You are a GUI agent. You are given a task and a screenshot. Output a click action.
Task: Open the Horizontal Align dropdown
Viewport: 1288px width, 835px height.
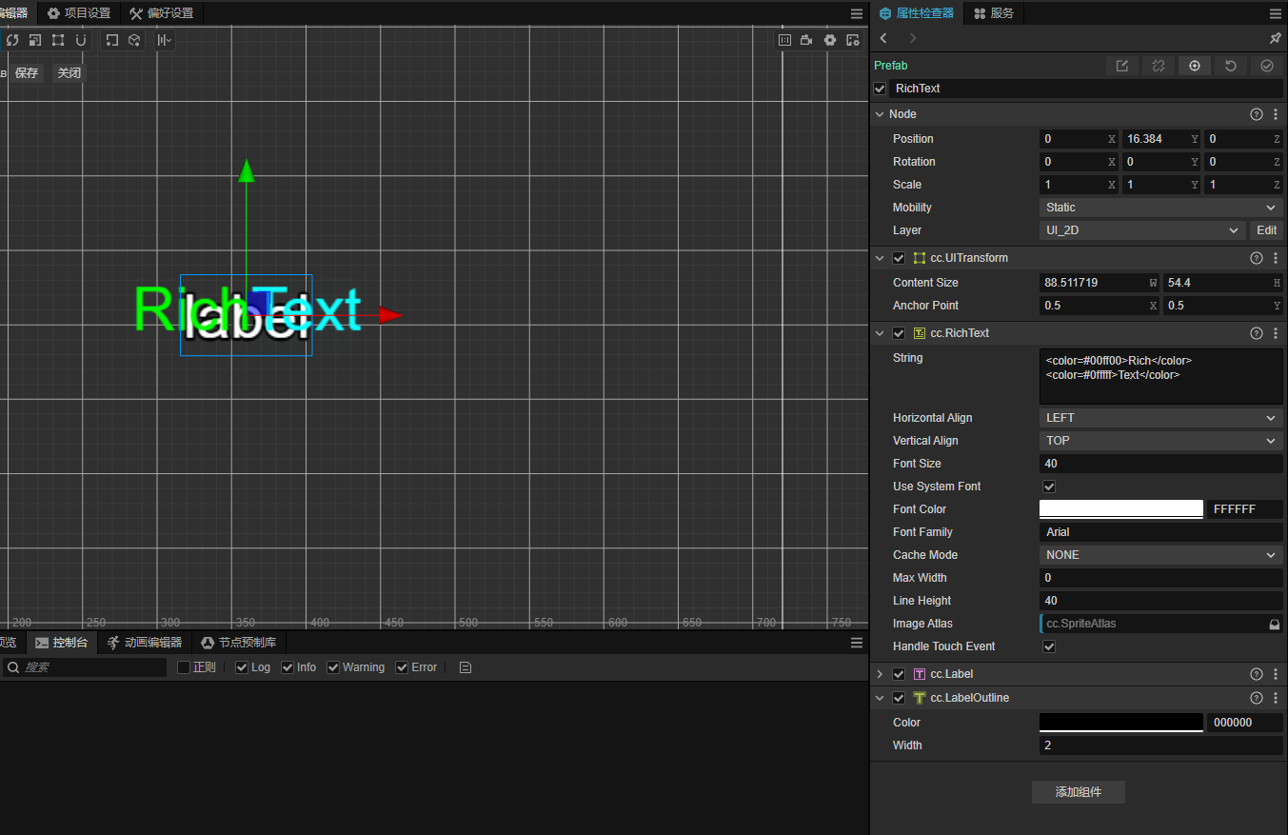1161,418
